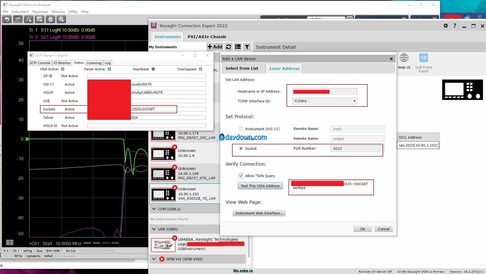Click the add new channel icon
Viewport: 486px width, 274px height.
point(40,19)
